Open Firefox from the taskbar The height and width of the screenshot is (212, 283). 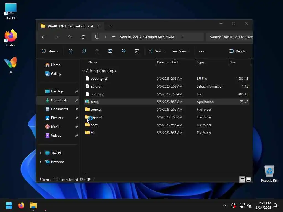pos(21,205)
